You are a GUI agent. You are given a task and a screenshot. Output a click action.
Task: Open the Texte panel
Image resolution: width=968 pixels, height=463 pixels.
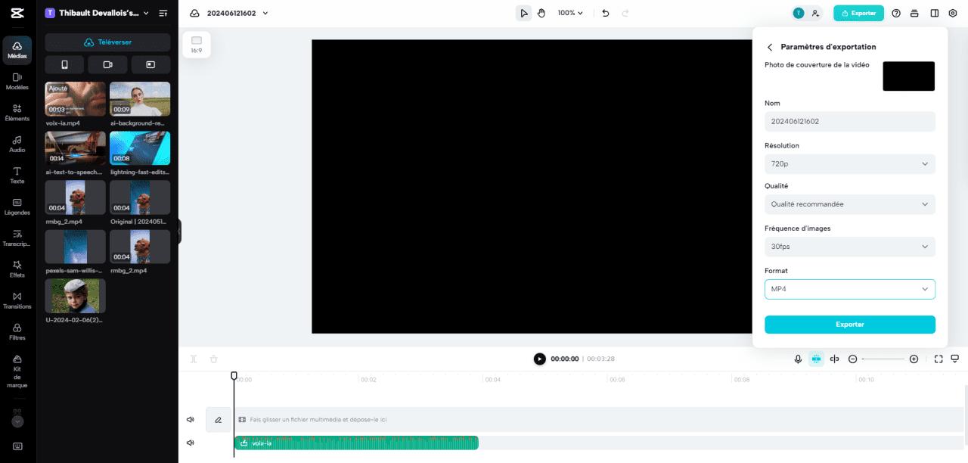click(17, 176)
